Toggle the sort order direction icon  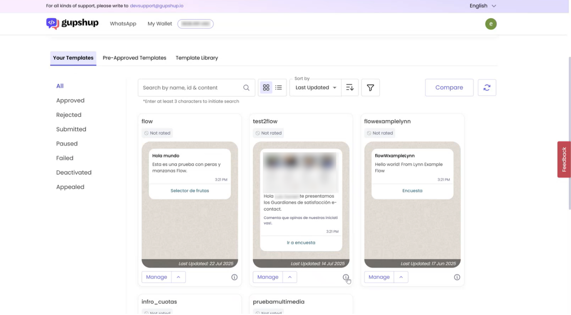coord(350,88)
